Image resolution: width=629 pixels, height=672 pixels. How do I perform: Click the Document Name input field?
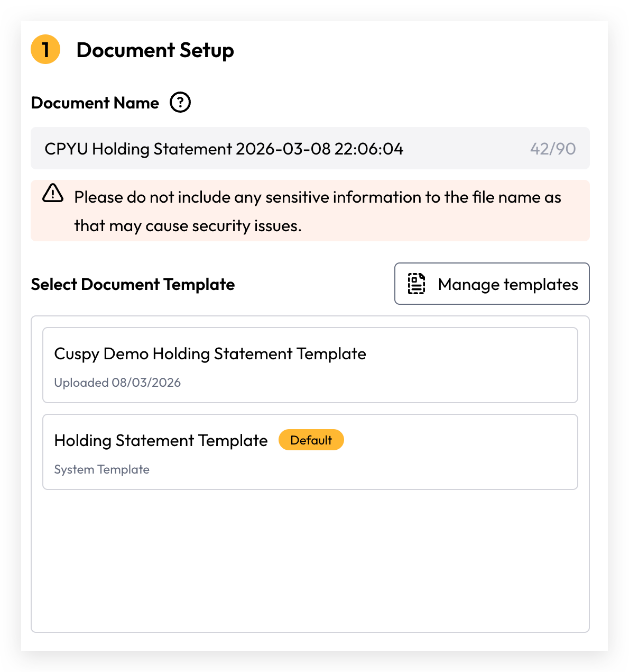310,148
